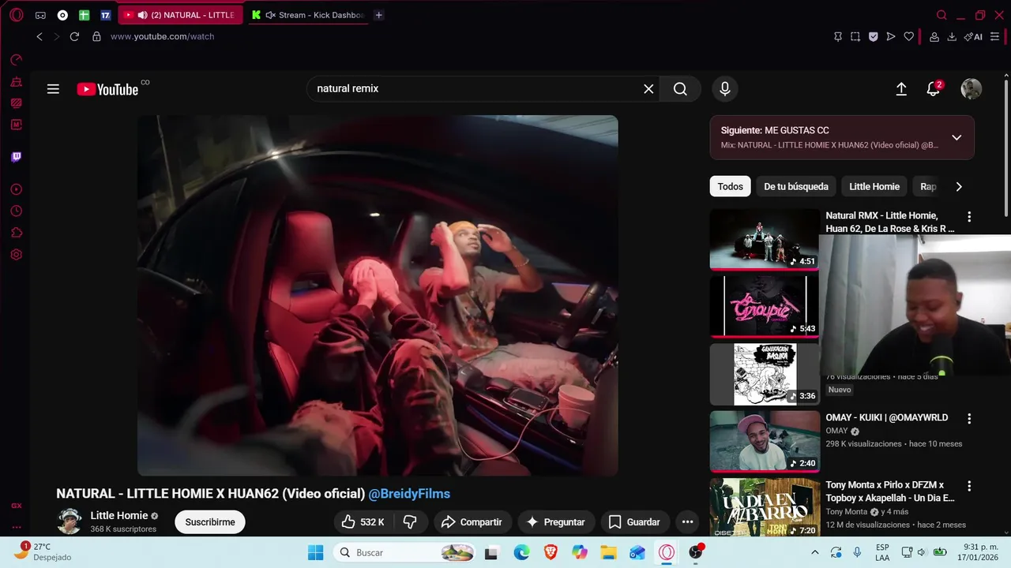Open the browser AI assistant
The image size is (1011, 568).
point(974,36)
